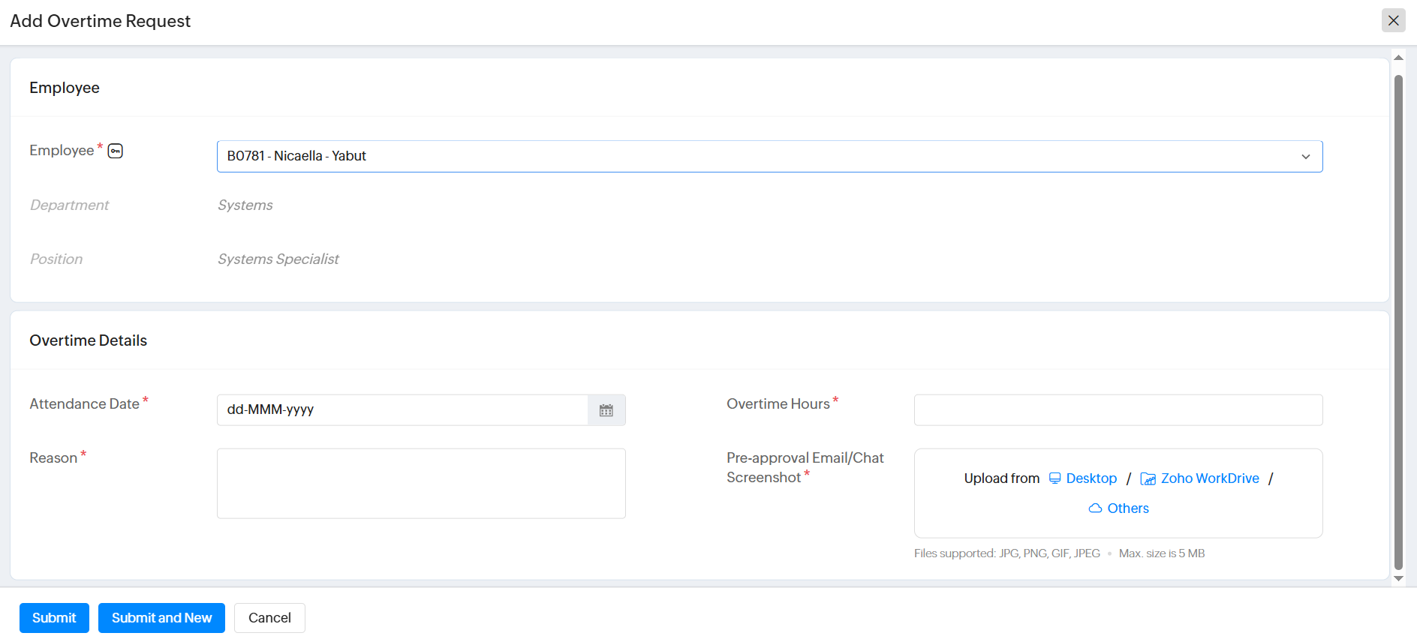Click the key icon beside Employee label
The image size is (1417, 639).
115,151
